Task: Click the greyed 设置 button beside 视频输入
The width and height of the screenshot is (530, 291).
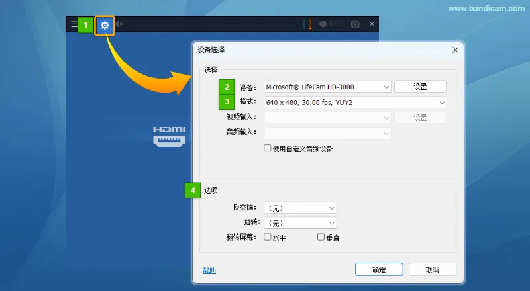Action: 420,118
